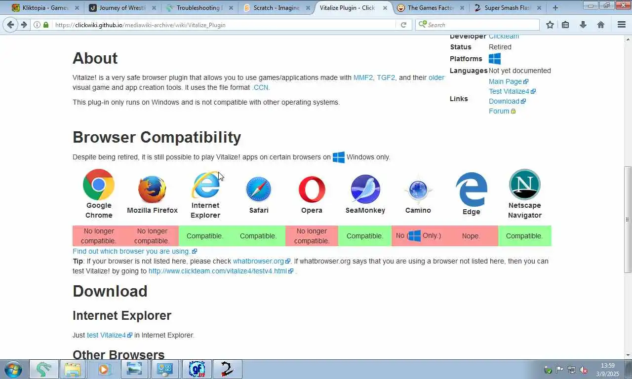632x379 pixels.
Task: Open the MMF2 link
Action: coord(363,77)
